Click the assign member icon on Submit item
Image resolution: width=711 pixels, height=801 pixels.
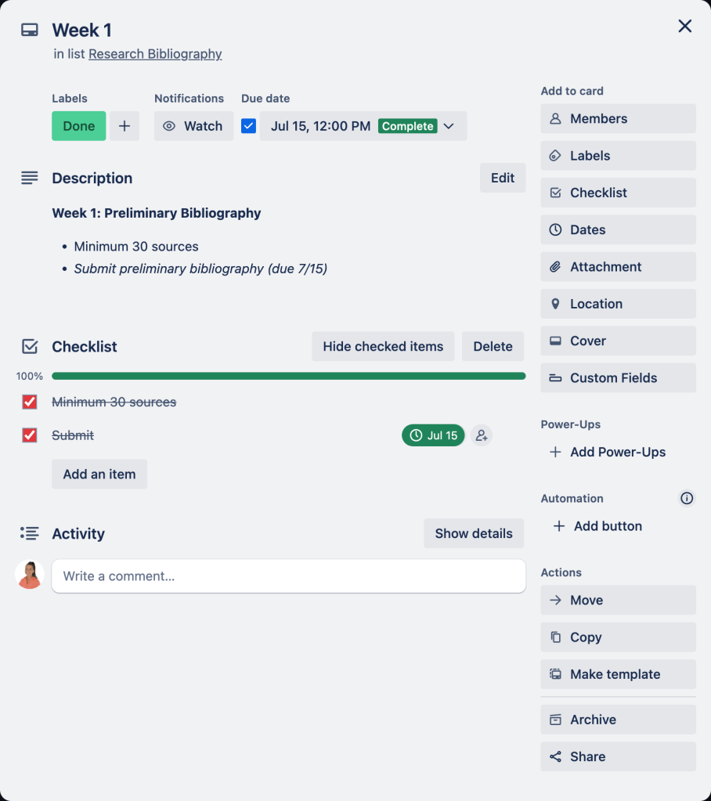(x=482, y=435)
